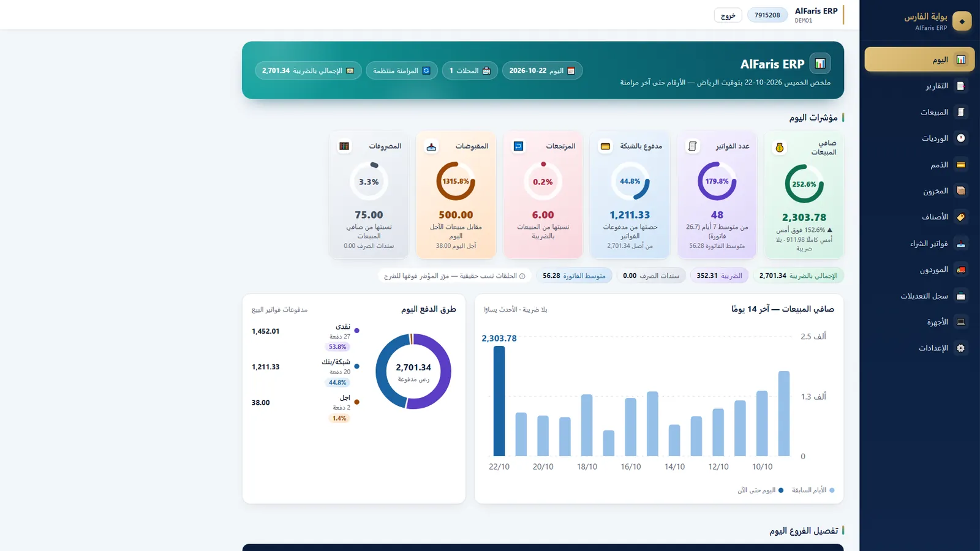Click the الذمم receivables card icon
Viewport: 980px width, 551px height.
coord(961,165)
